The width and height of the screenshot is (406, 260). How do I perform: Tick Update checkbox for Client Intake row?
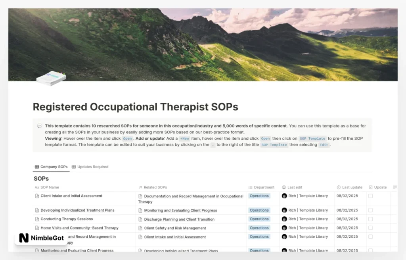pyautogui.click(x=371, y=196)
